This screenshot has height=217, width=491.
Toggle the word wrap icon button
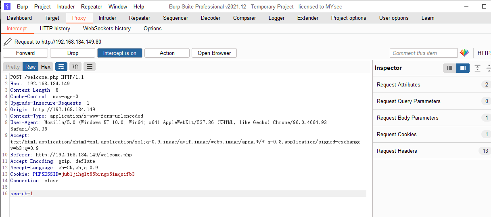tap(61, 67)
